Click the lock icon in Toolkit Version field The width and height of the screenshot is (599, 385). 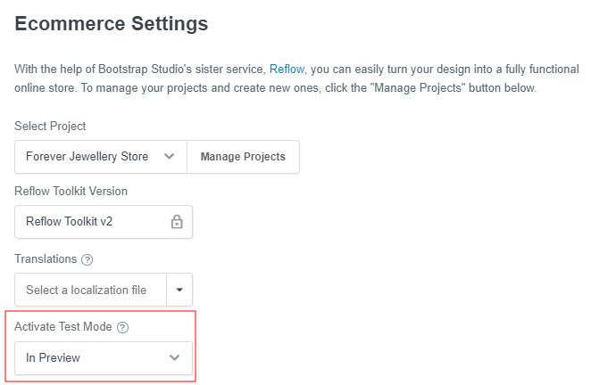177,222
